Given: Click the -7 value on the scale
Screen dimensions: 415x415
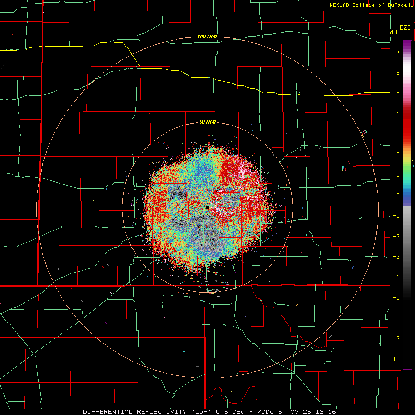Looking at the screenshot, I should tap(396, 338).
